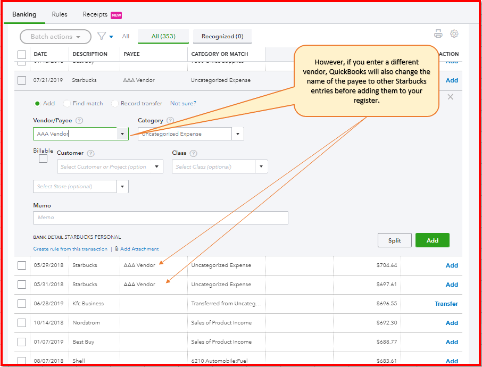
Task: Open the Batch actions dropdown
Action: click(x=56, y=37)
